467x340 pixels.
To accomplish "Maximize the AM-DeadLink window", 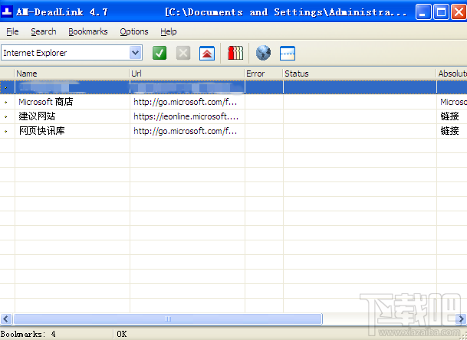I will [x=441, y=12].
